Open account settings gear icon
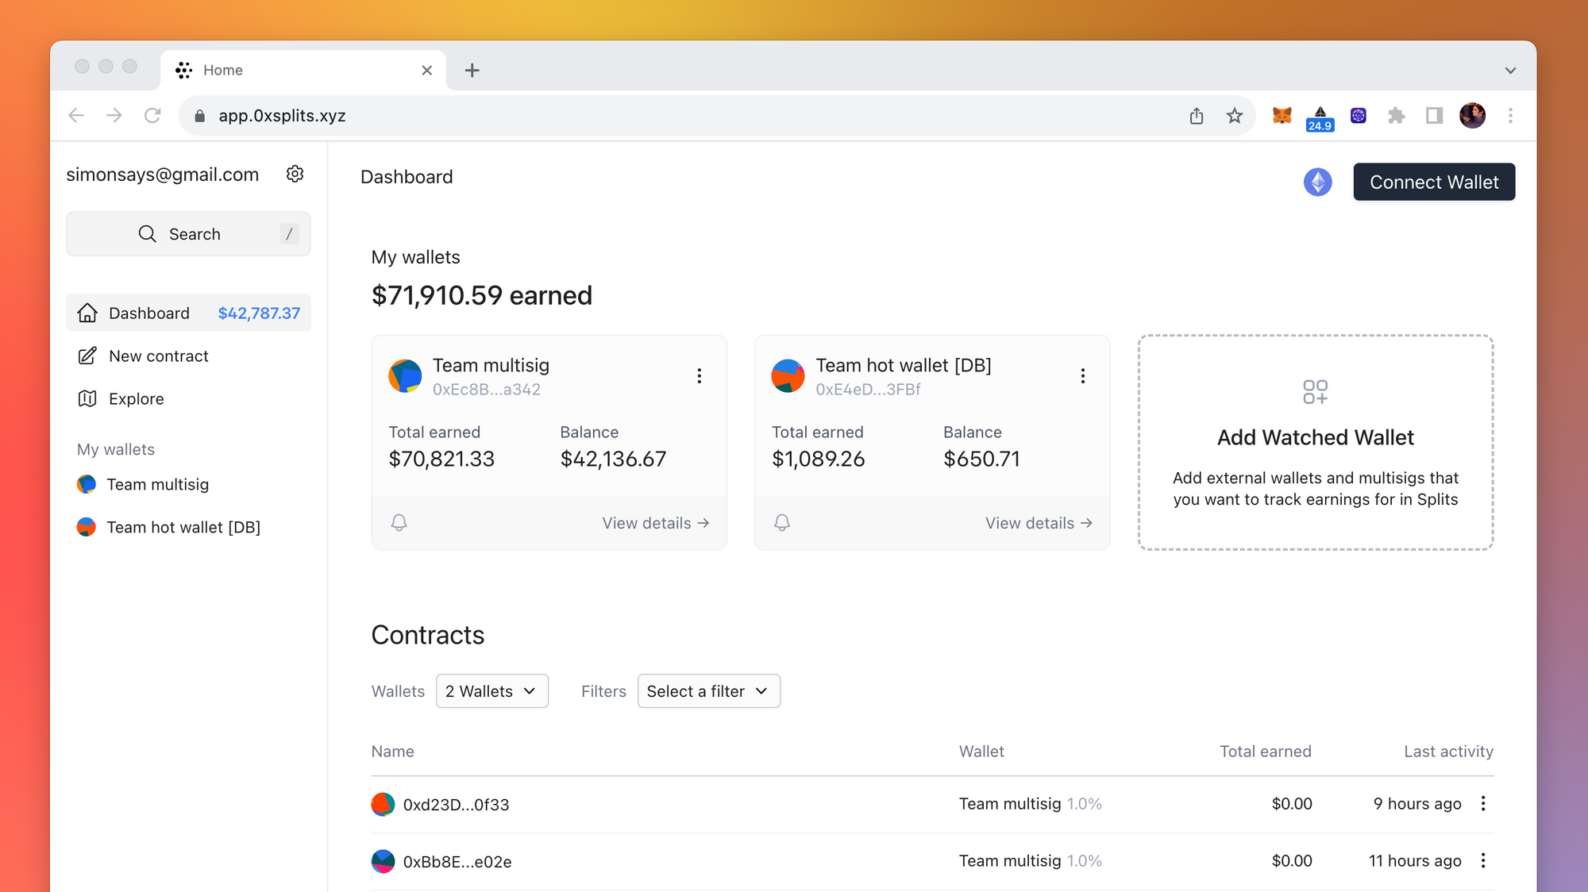 [295, 174]
